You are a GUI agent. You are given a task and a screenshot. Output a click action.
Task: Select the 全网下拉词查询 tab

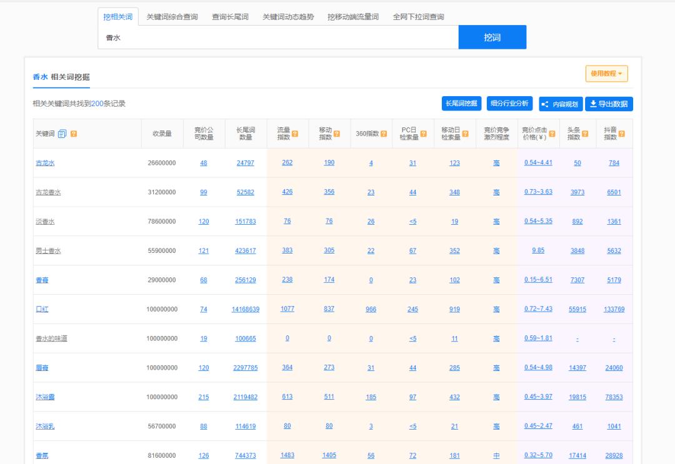418,17
